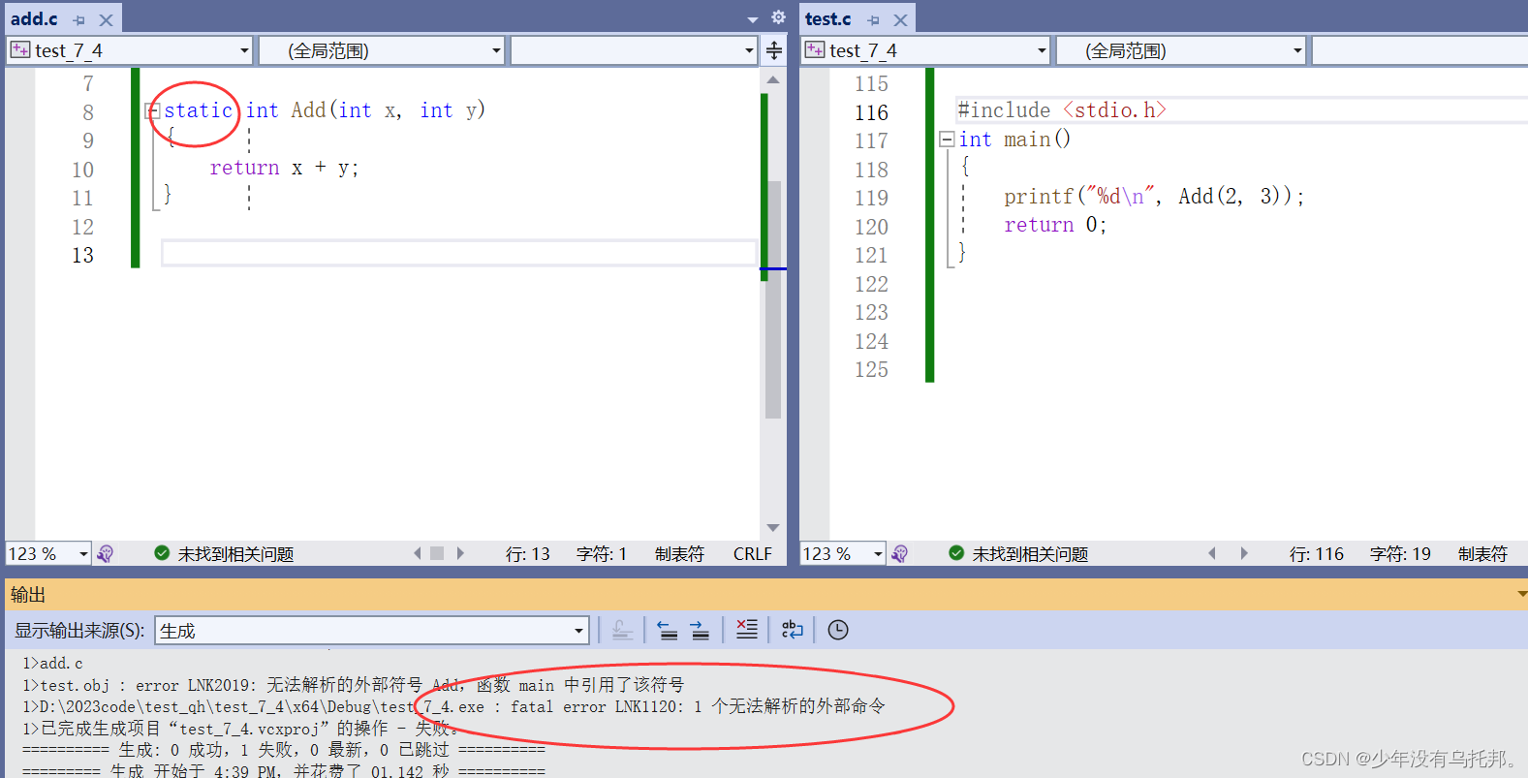The height and width of the screenshot is (778, 1528).
Task: Click the LNK1120 fatal error line
Action: point(453,706)
